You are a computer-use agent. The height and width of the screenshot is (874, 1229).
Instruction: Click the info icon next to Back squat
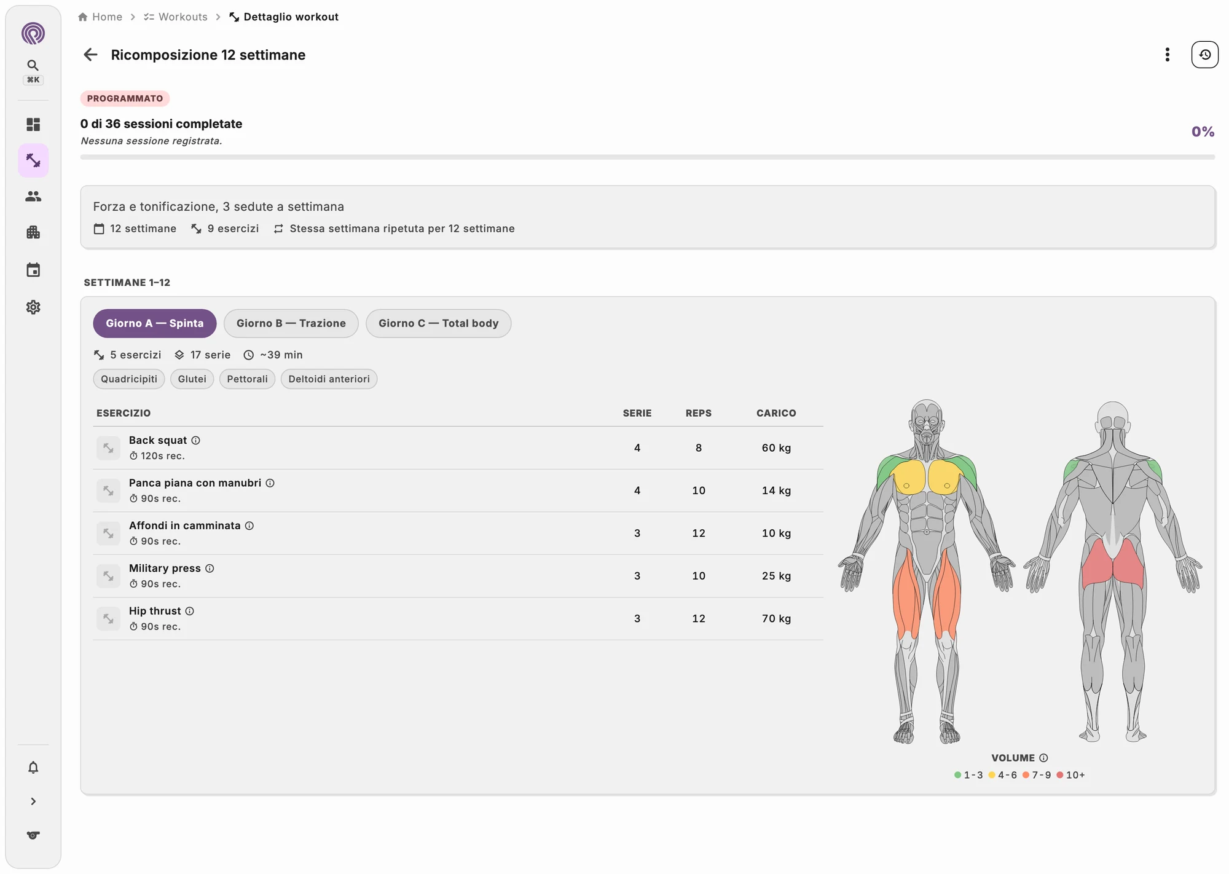(195, 440)
